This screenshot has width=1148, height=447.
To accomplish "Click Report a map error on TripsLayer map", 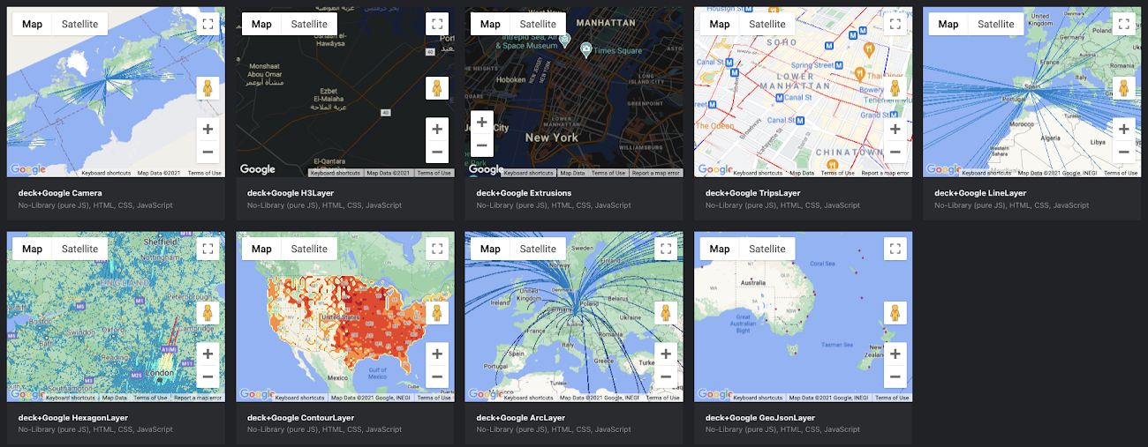I will click(885, 173).
